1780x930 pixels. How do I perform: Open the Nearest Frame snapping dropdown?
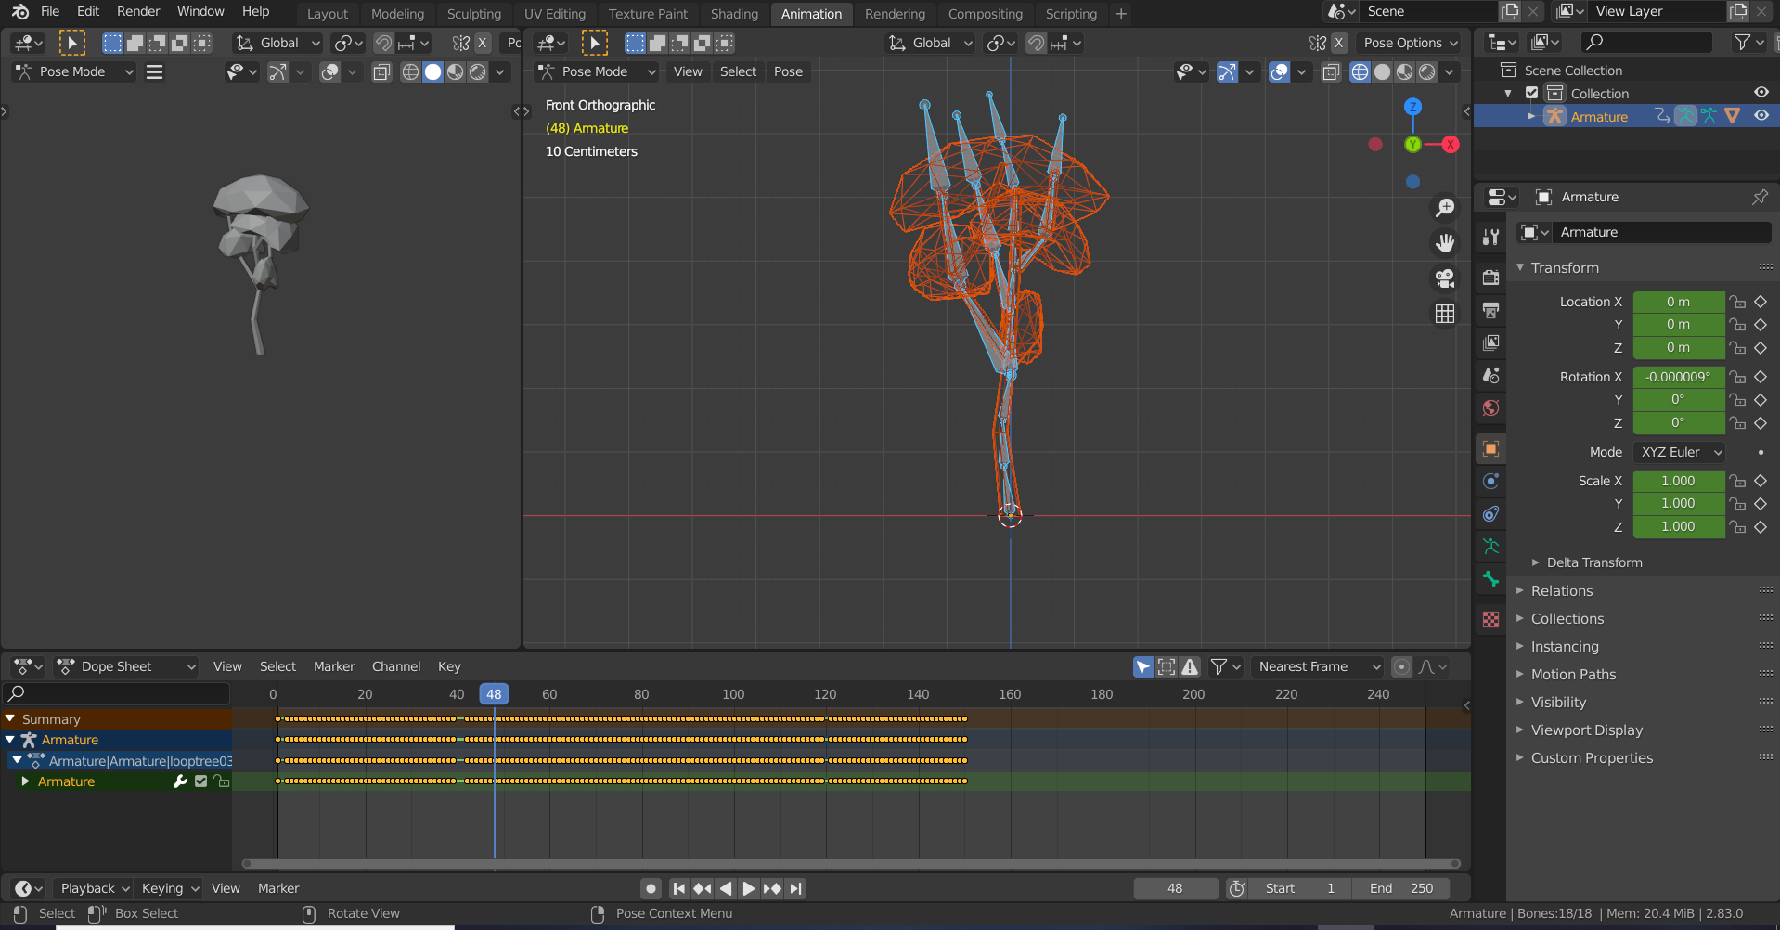[x=1318, y=666]
